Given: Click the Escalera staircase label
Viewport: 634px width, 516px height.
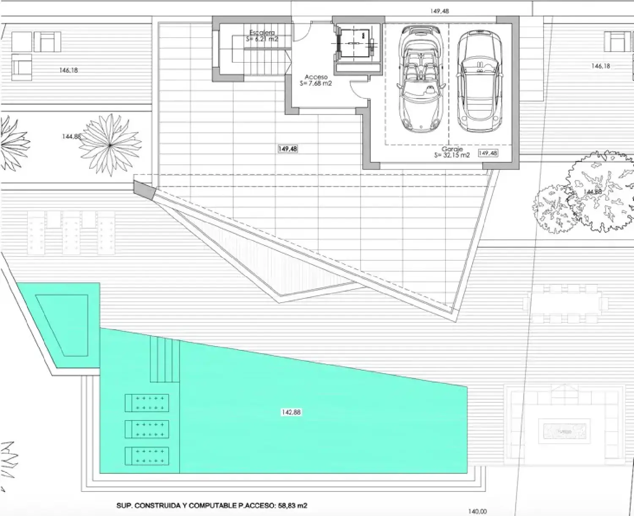Looking at the screenshot, I should [x=262, y=36].
